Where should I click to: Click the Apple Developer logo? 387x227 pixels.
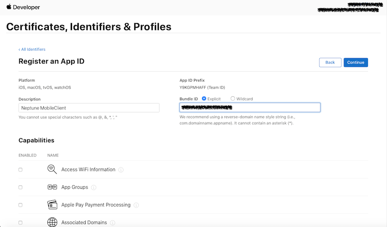[23, 7]
